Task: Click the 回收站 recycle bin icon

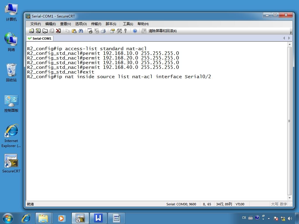Action: pyautogui.click(x=11, y=73)
